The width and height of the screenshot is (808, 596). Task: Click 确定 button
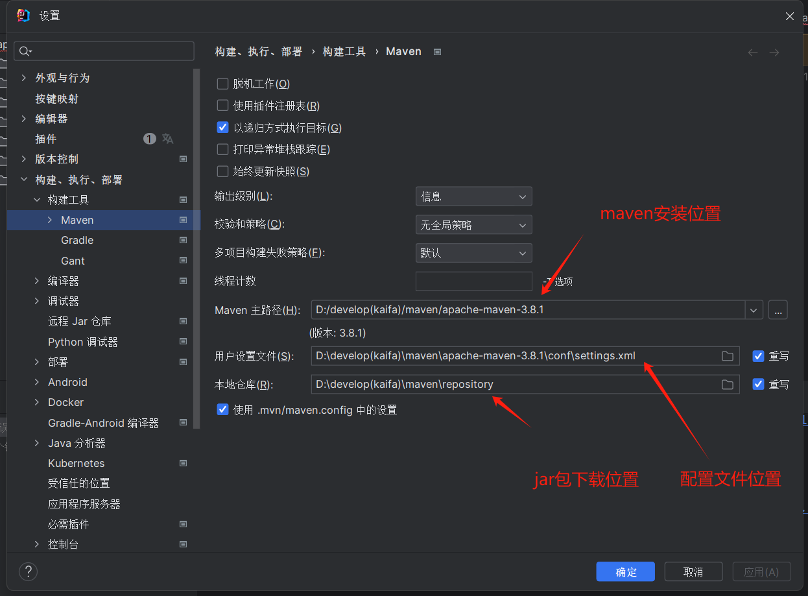(x=626, y=572)
